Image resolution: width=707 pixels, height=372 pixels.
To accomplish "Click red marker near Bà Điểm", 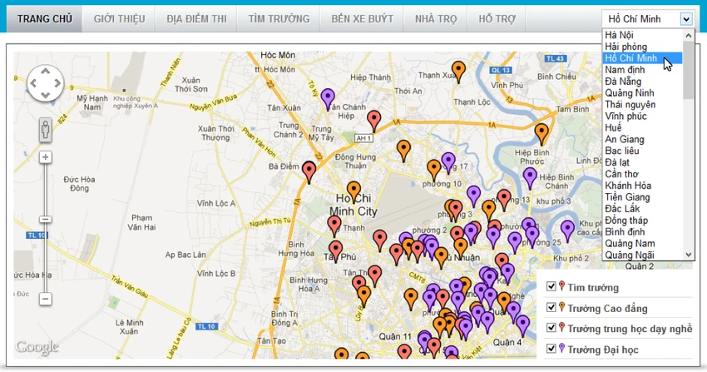I will point(309,172).
